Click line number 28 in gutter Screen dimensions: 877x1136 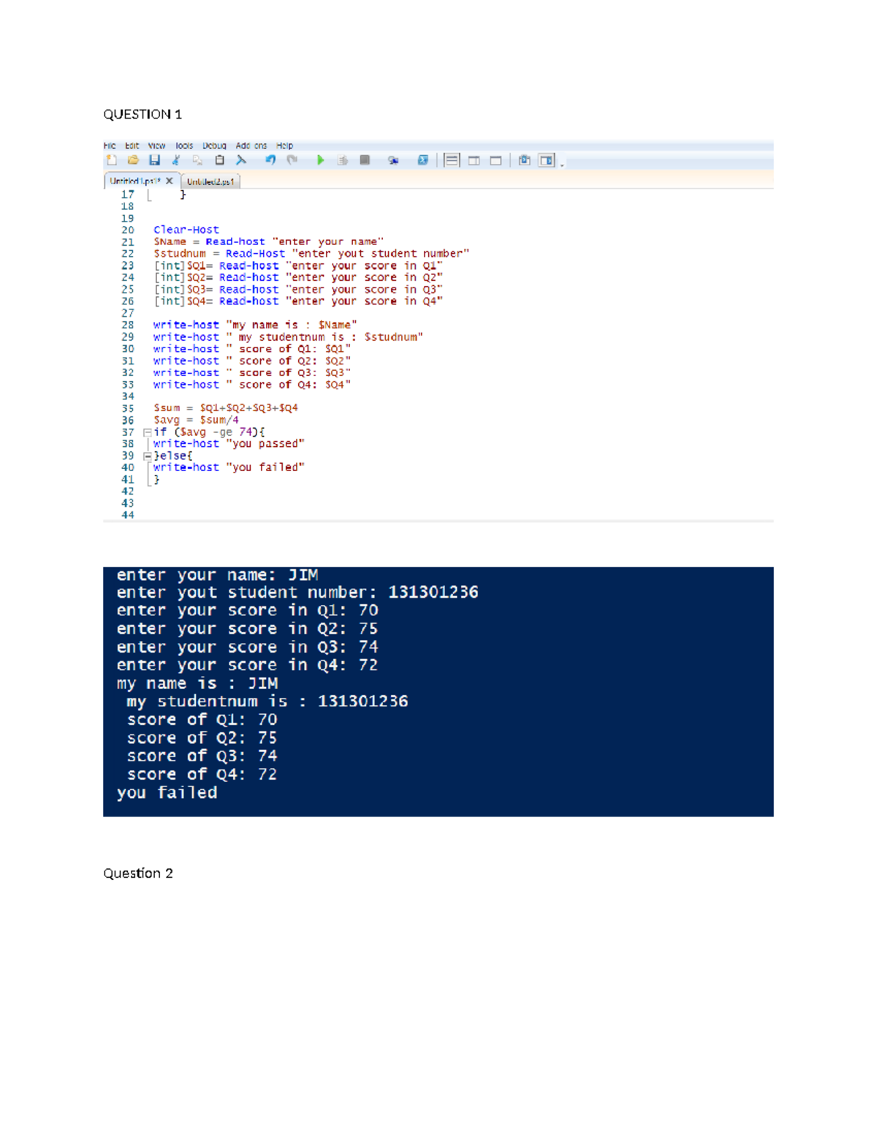click(x=128, y=325)
